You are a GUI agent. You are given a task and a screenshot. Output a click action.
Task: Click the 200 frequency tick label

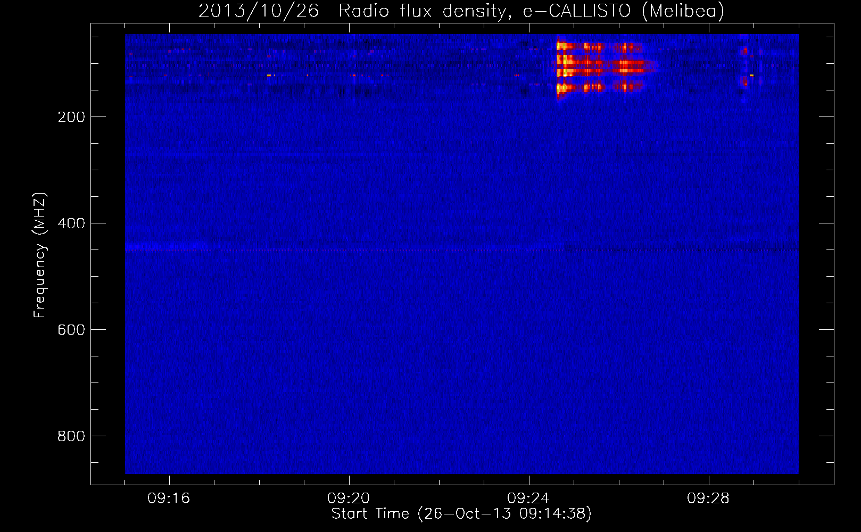(71, 117)
